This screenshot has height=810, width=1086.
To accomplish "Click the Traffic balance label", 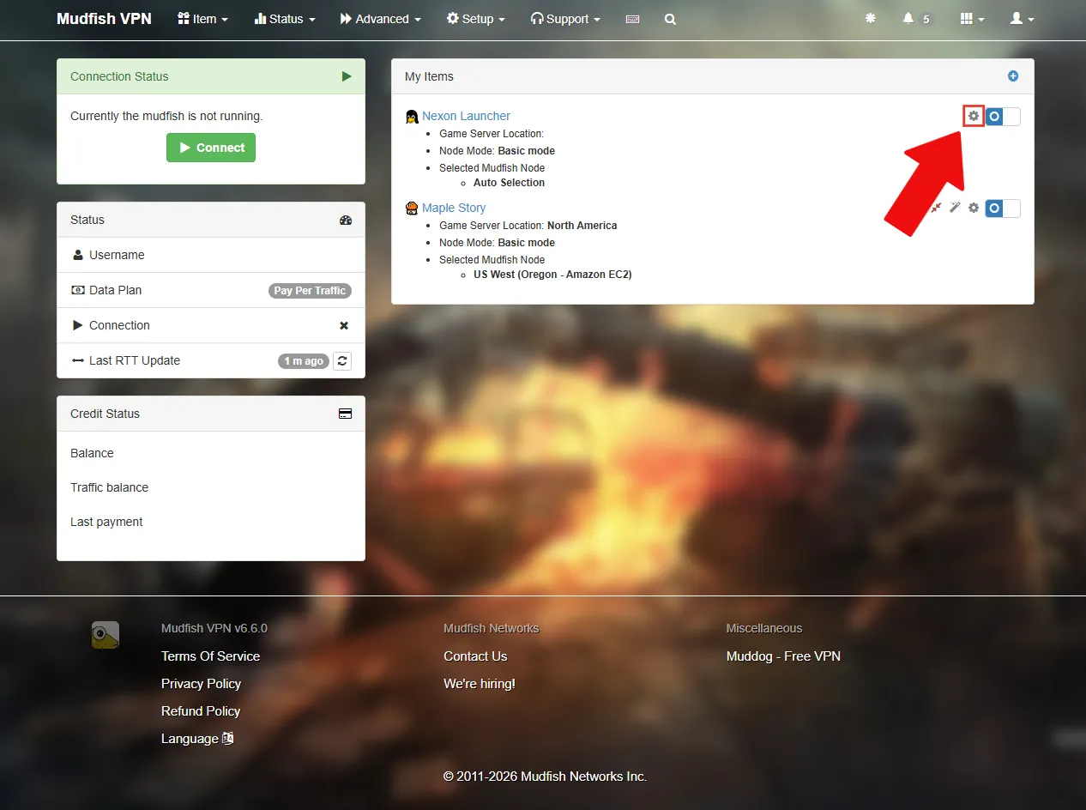I will [x=109, y=487].
